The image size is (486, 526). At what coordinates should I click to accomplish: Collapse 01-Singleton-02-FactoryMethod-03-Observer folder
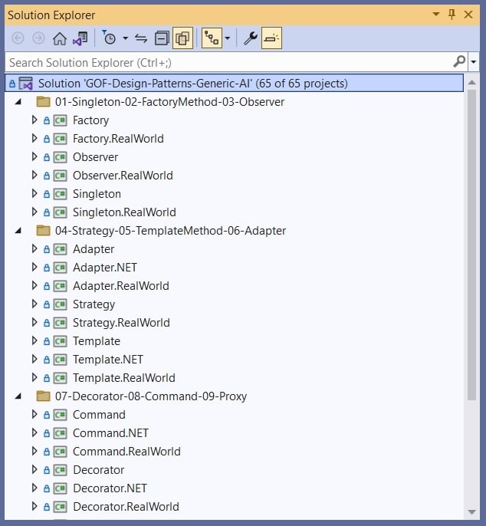(x=18, y=102)
